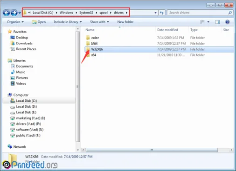Click the Refresh button beside the address bar

click(x=162, y=13)
